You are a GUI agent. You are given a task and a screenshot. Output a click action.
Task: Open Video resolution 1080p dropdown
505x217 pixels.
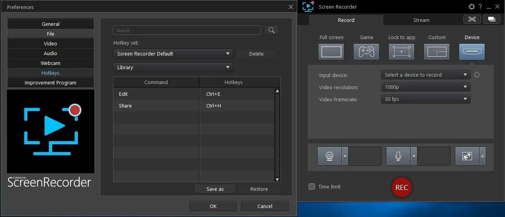click(426, 87)
